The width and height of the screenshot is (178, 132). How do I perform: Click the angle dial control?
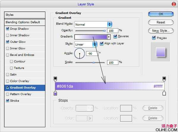[x=80, y=54]
